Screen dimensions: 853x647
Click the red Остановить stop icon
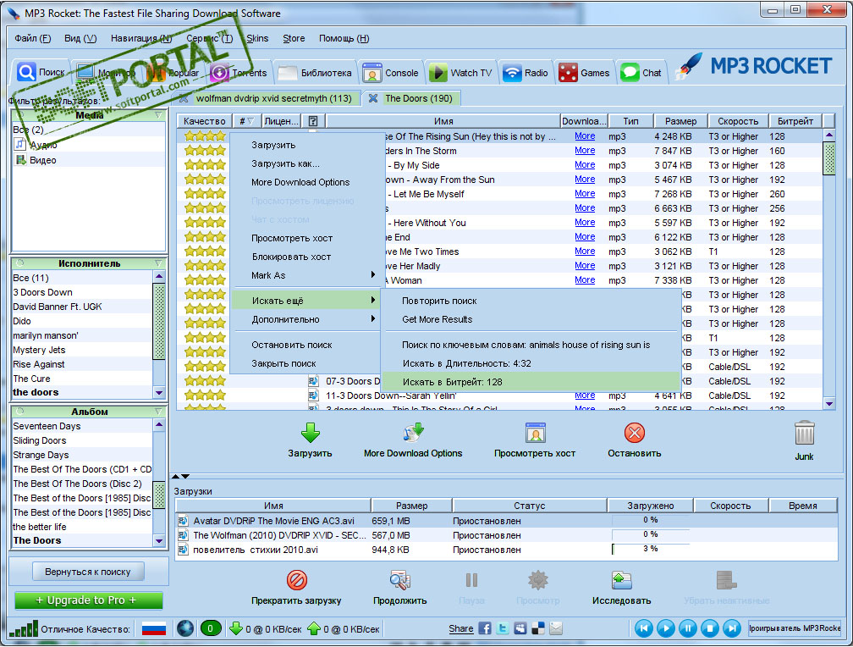coord(635,433)
